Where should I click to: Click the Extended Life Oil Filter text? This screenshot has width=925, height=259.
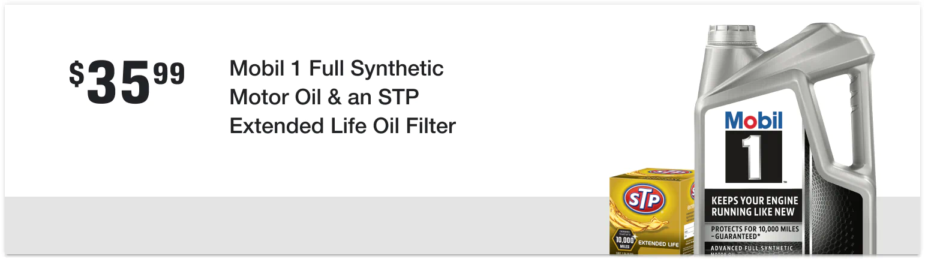tap(343, 126)
